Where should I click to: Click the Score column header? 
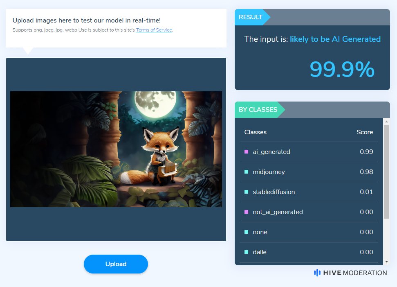[x=365, y=132]
